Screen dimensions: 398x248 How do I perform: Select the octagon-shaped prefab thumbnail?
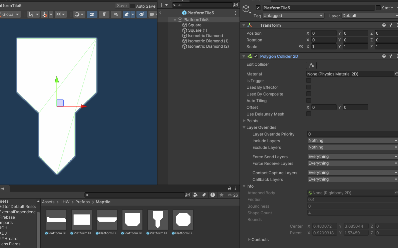[183, 220]
